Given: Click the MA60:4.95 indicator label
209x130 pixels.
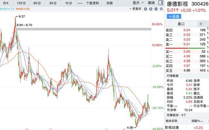Looking at the screenshot, I should [23, 9].
